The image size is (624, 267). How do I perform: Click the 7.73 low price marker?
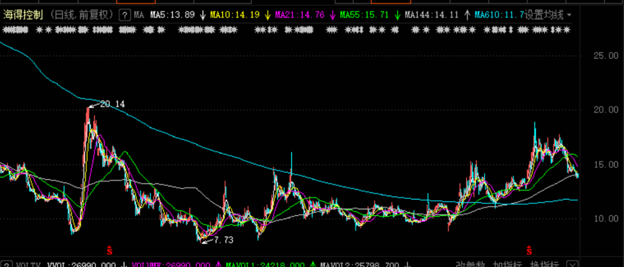(x=224, y=240)
